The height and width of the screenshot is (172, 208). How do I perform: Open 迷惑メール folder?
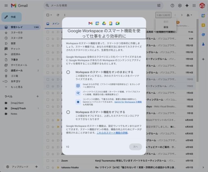pos(20,71)
